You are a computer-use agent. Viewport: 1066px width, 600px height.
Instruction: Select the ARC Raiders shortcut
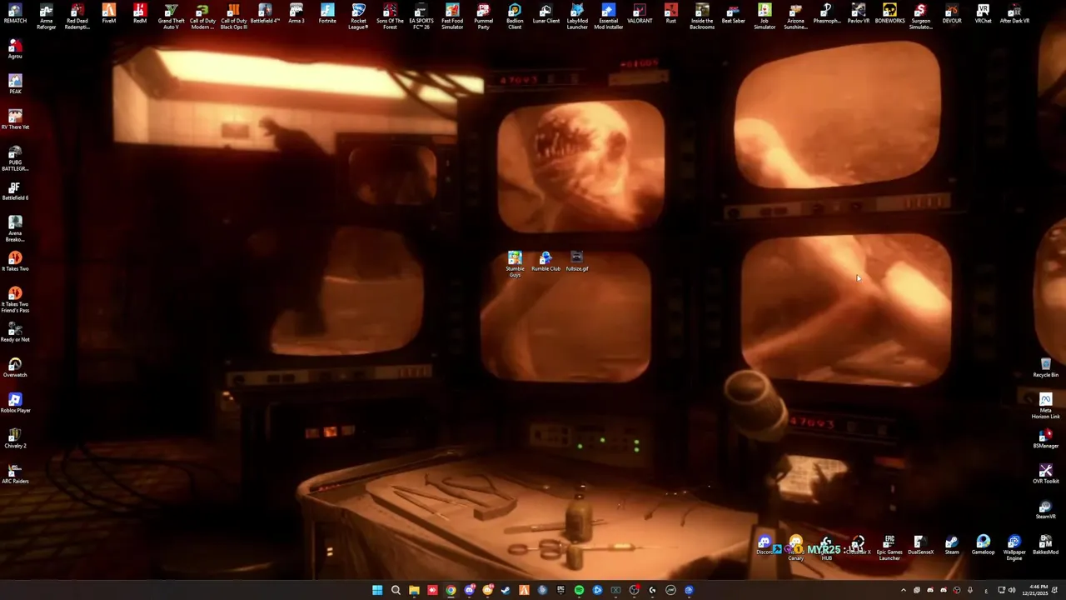pyautogui.click(x=15, y=474)
